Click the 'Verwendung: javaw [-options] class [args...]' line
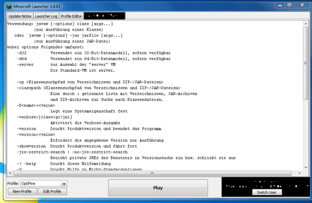The width and height of the screenshot is (312, 203). coord(60,24)
